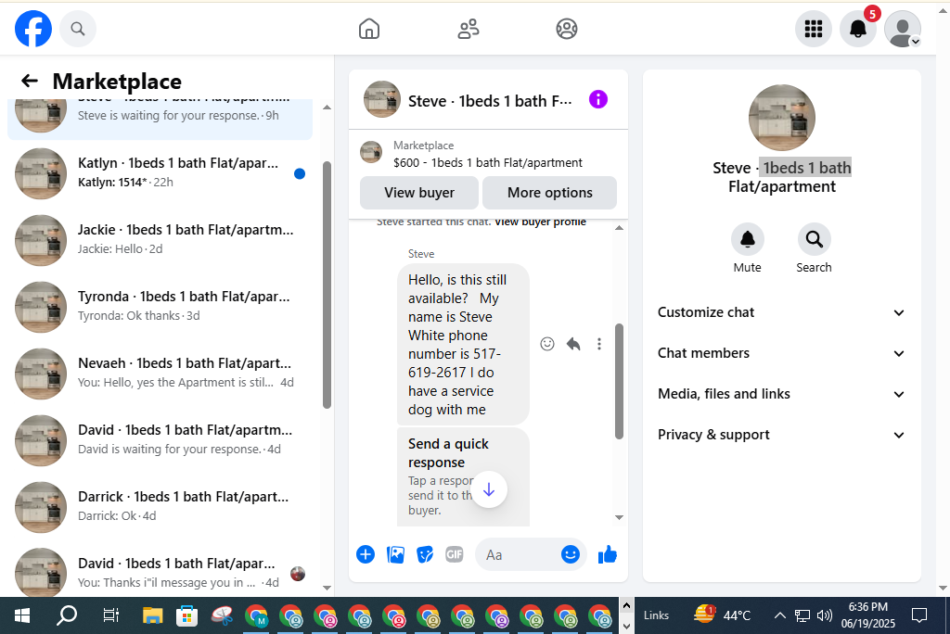The image size is (950, 634).
Task: Open more actions plus icon in composer
Action: 366,554
